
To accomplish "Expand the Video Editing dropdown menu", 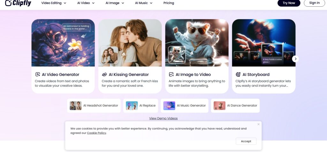I will [54, 3].
